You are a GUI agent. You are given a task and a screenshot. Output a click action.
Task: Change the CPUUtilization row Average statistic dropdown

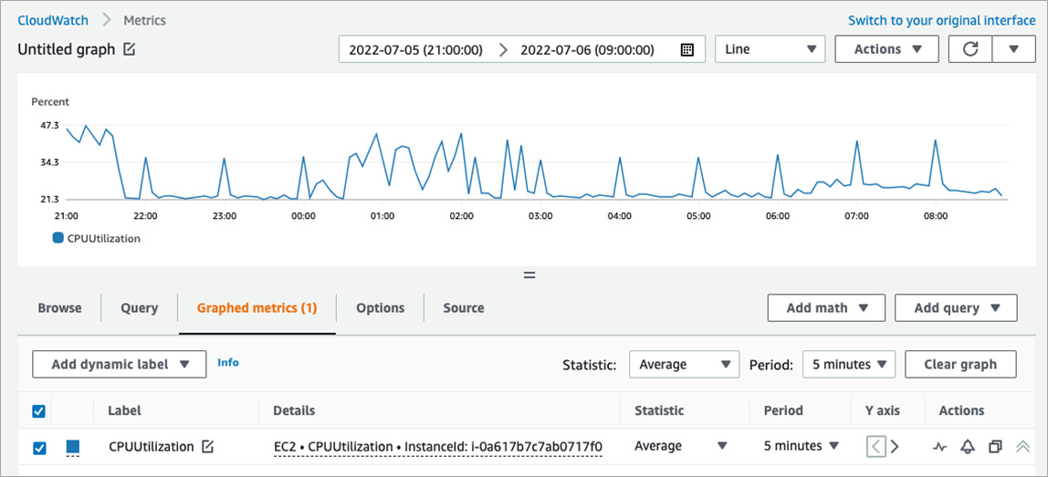click(x=680, y=446)
